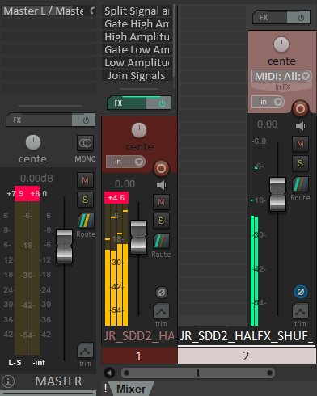Click master 0.00dB volume readout
The width and height of the screenshot is (317, 396).
36,179
